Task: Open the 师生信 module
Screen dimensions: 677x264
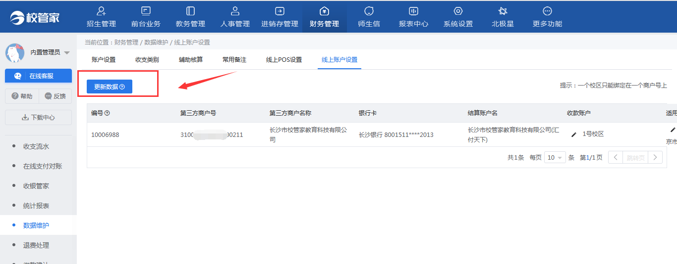Action: coord(369,17)
